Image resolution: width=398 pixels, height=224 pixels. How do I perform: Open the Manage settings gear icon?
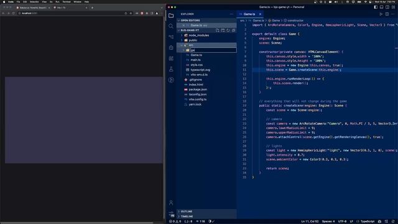click(172, 214)
